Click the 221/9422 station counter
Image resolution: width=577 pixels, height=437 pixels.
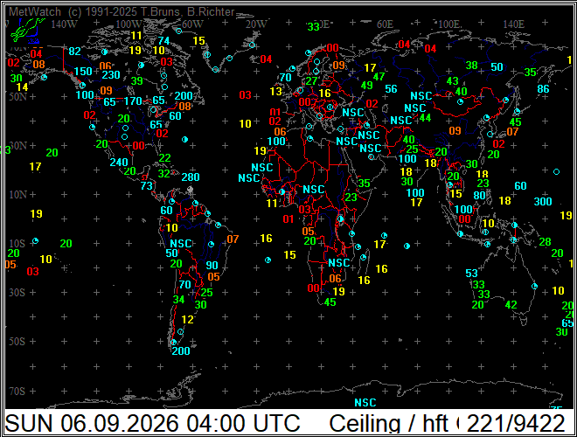[516, 423]
